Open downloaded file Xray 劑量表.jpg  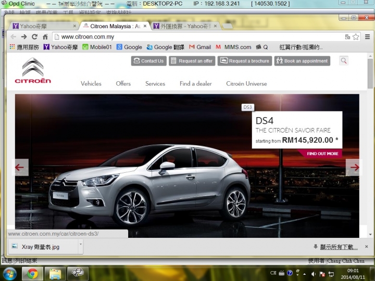point(44,247)
